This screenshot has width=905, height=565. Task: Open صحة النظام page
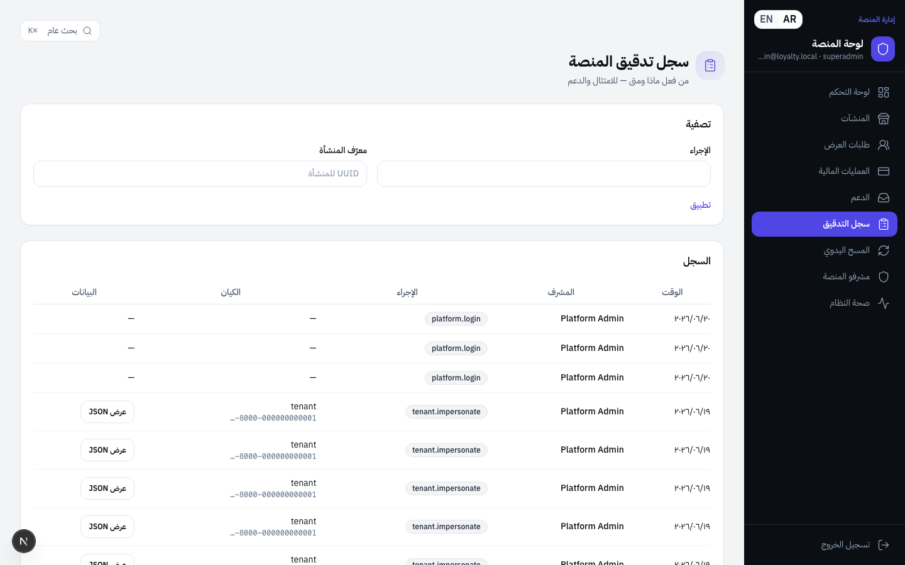pos(825,303)
